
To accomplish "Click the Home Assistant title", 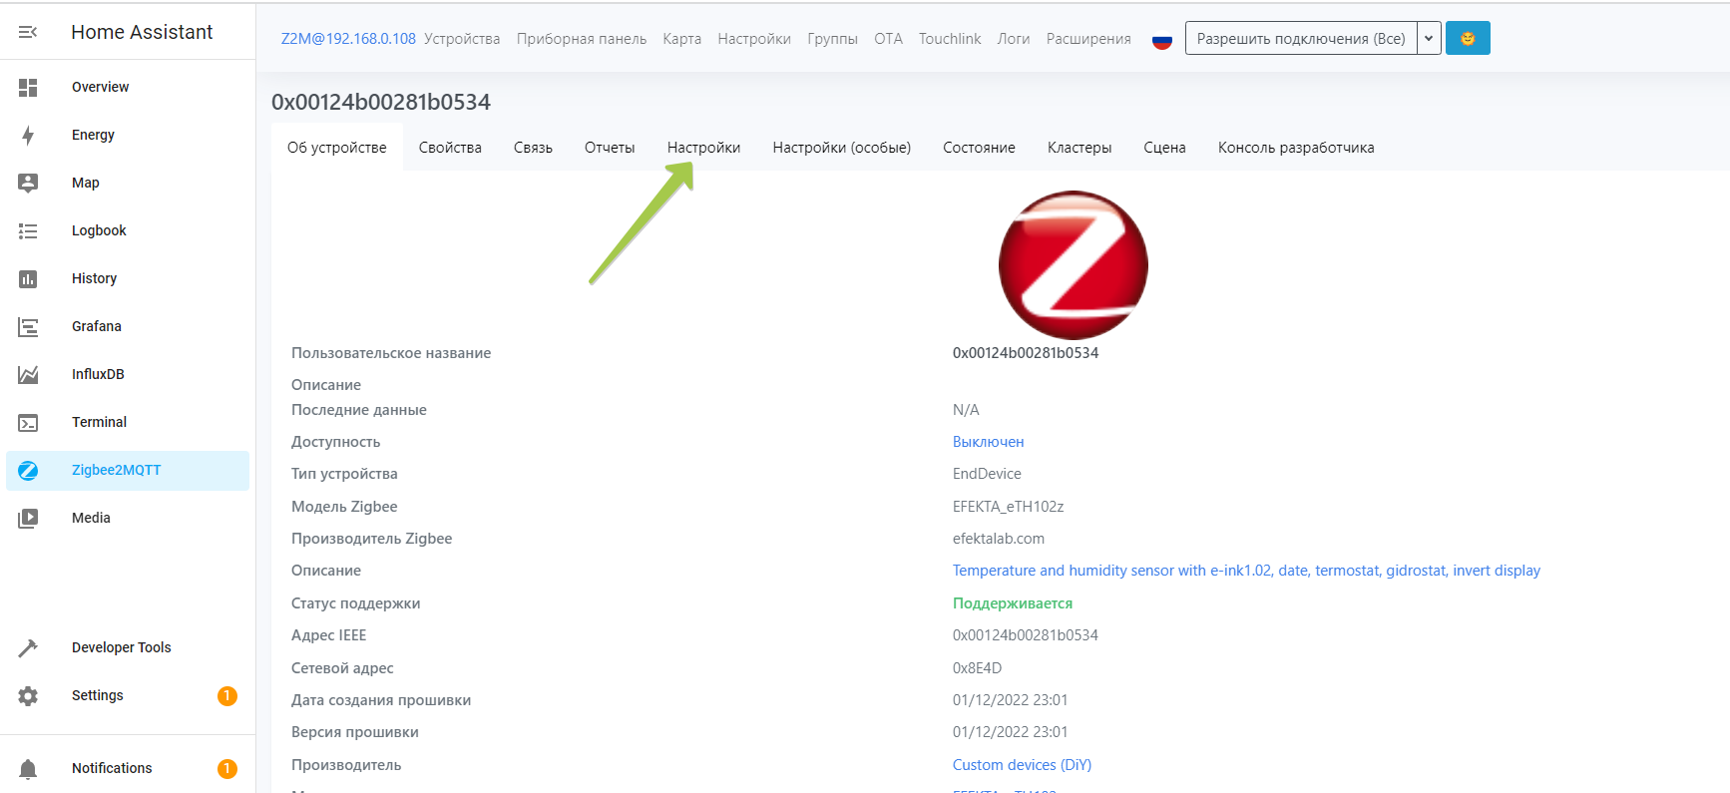I will click(x=142, y=32).
